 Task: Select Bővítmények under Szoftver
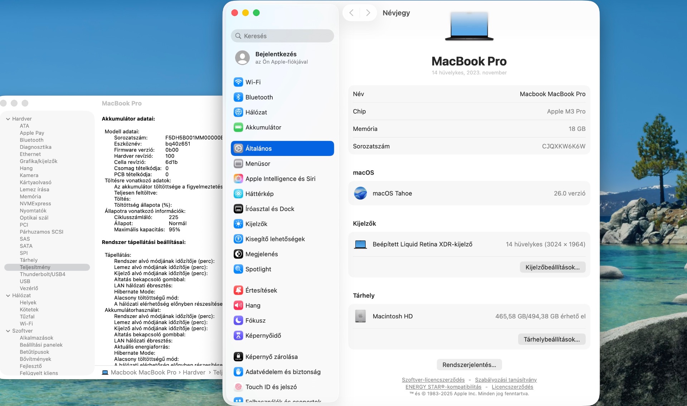(x=35, y=359)
